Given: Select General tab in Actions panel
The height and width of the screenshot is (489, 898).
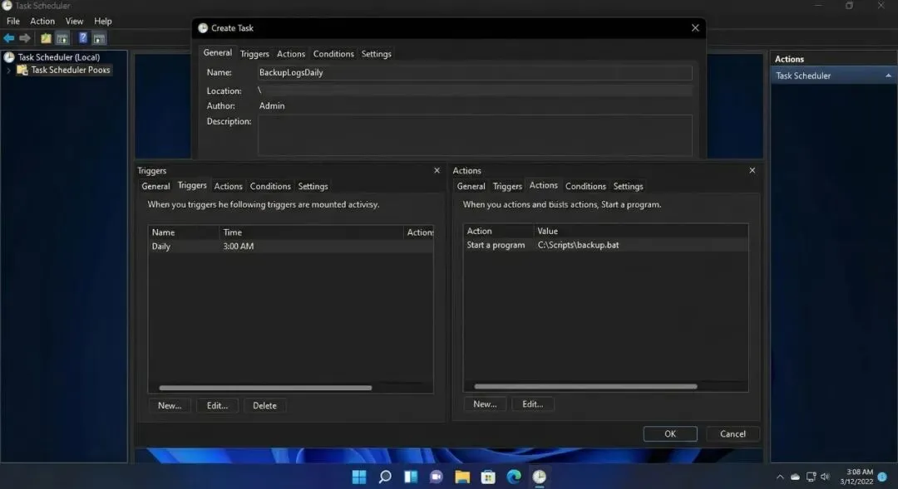Looking at the screenshot, I should [x=471, y=187].
